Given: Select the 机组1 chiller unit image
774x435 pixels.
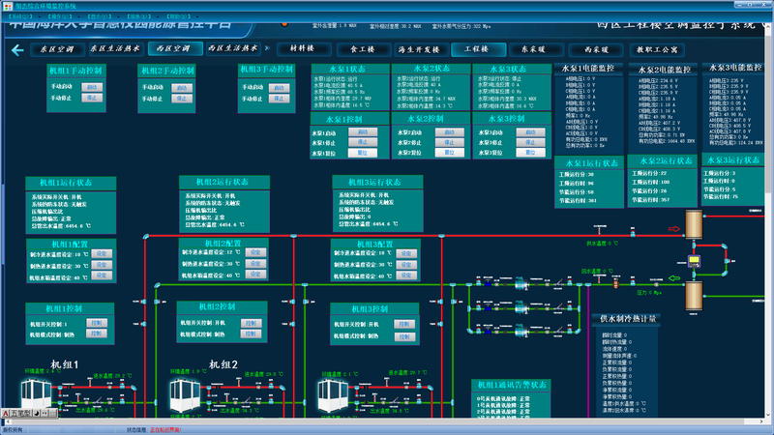Looking at the screenshot, I should pyautogui.click(x=37, y=394).
